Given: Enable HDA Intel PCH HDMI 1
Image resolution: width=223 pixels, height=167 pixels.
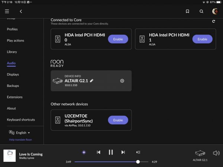Looking at the screenshot, I should coord(203,39).
